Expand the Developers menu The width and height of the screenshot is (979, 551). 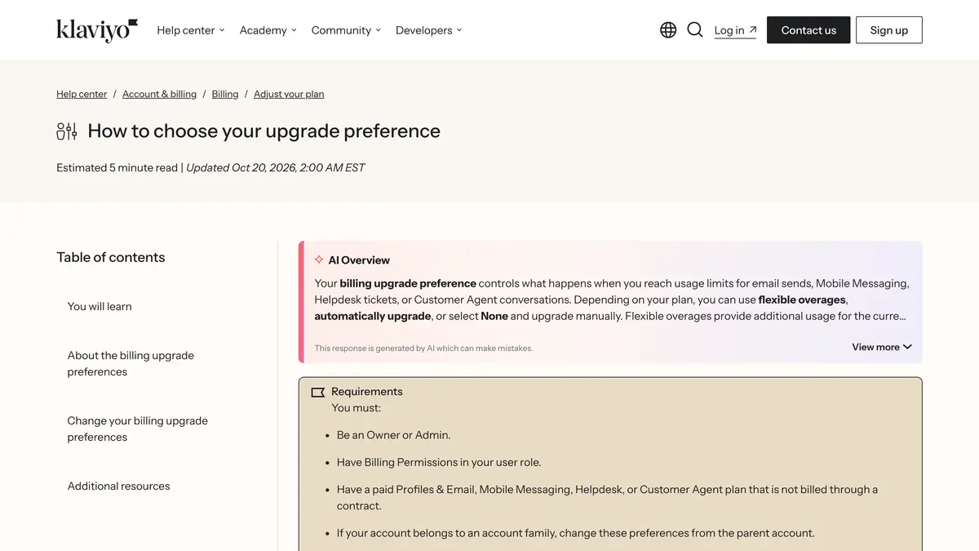coord(429,30)
